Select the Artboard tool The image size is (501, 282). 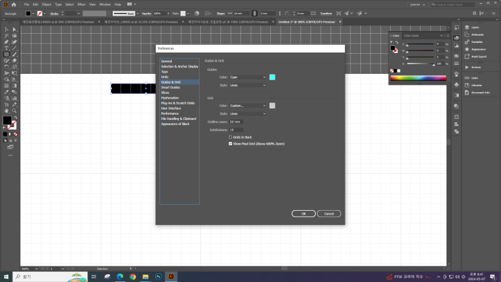pyautogui.click(x=6, y=104)
